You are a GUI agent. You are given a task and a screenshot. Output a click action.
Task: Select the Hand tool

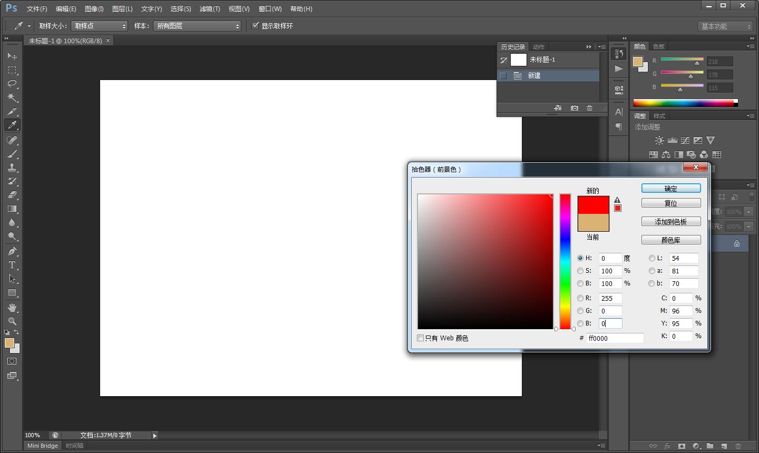(x=12, y=308)
